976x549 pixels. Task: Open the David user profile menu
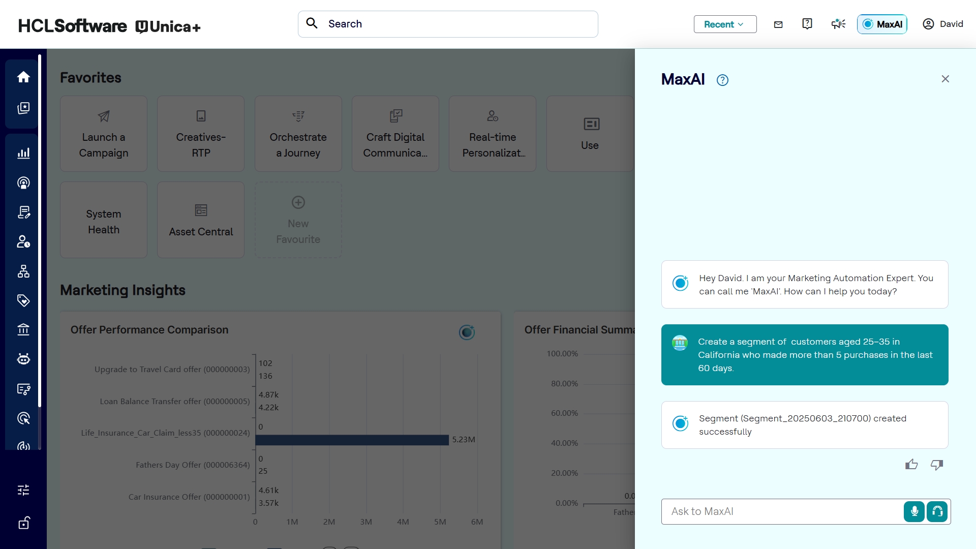[x=943, y=24]
